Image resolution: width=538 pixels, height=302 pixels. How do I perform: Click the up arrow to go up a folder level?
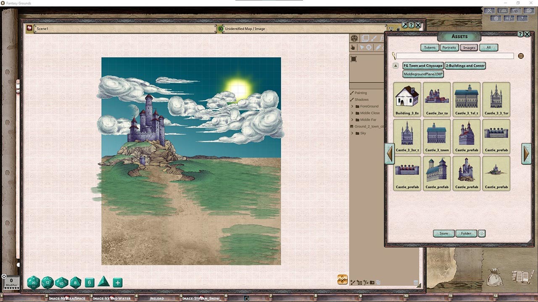395,65
